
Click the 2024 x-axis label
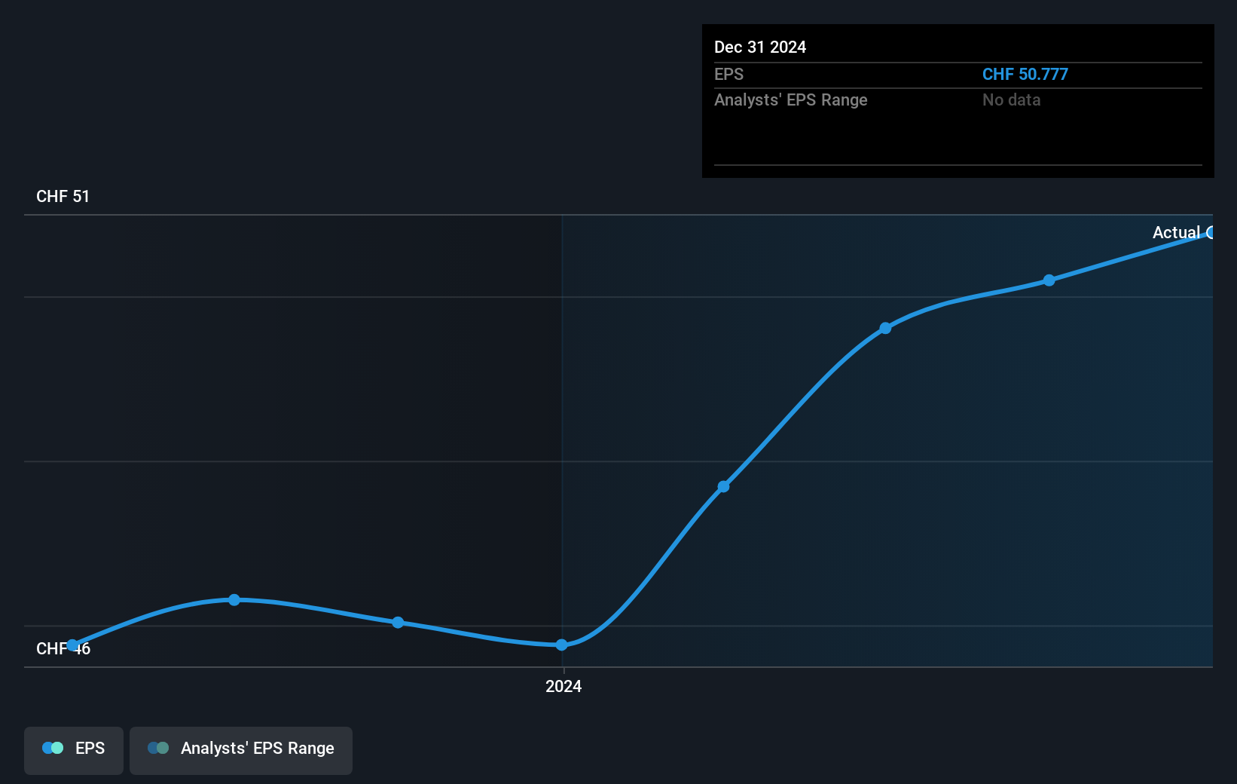564,686
